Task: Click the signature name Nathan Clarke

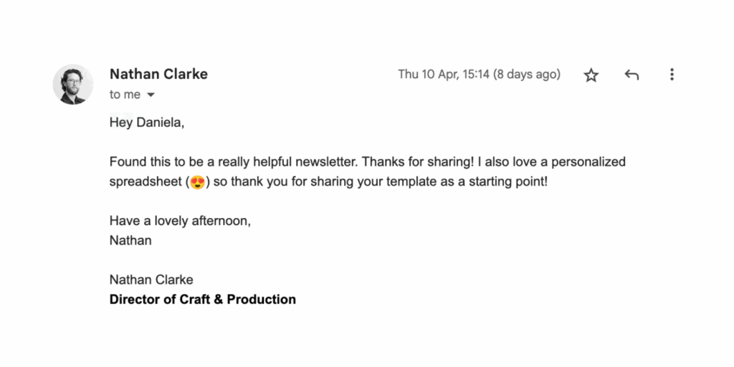Action: click(x=151, y=280)
